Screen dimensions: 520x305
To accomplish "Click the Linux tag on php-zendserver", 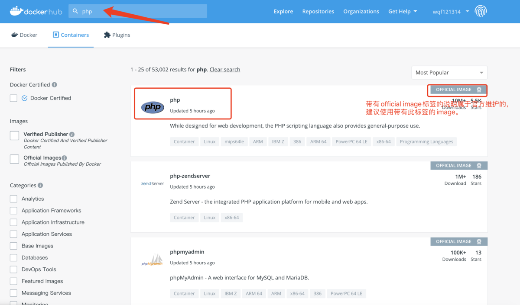I will 210,218.
